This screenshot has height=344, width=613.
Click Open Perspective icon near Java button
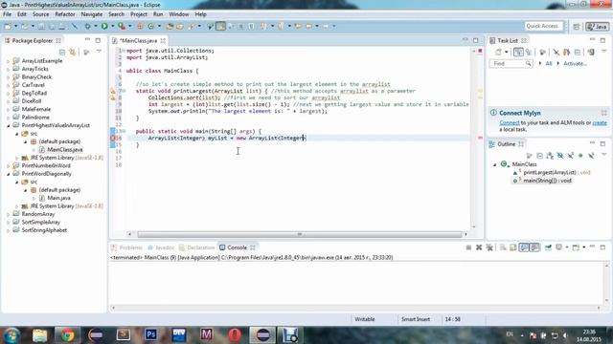tap(577, 27)
